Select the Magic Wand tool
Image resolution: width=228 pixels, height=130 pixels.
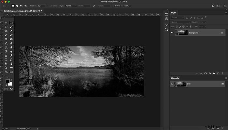[11, 27]
